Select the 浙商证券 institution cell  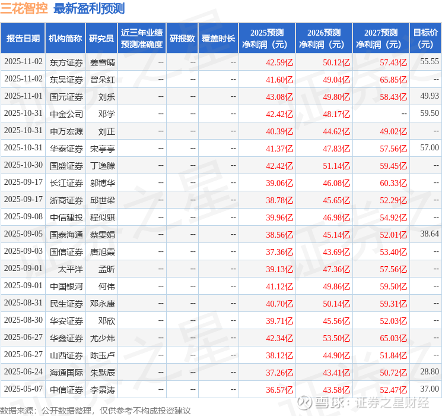pos(66,200)
